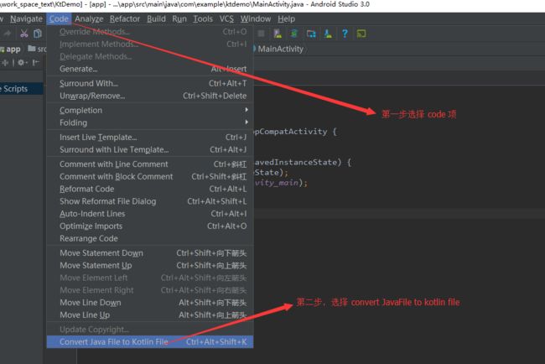Viewport: 545px width, 364px height.
Task: Open the Navigate menu
Action: point(27,18)
